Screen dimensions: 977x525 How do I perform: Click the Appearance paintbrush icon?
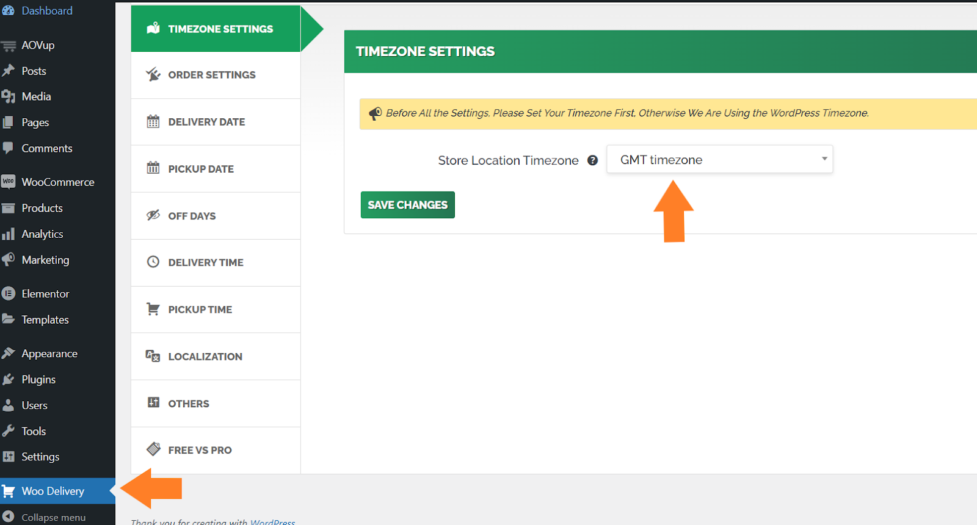pos(8,353)
